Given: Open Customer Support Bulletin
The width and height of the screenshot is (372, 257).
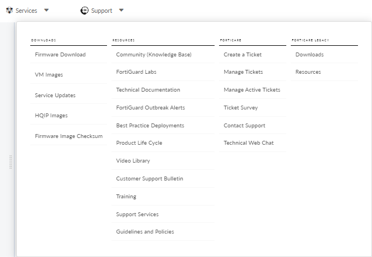Looking at the screenshot, I should click(150, 179).
